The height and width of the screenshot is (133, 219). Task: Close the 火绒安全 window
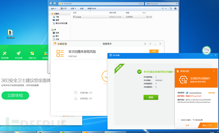[x=160, y=44]
